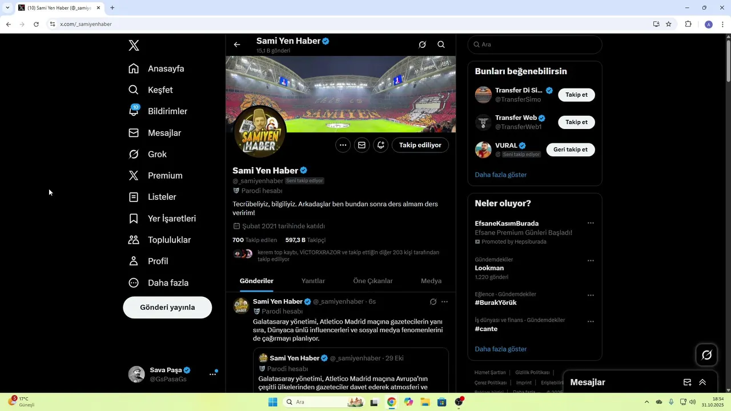Open the stadium banner image

(341, 94)
